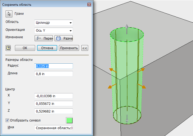This screenshot has height=136, width=193.
Task: Click the lower-right orange radius arrow
Action: [142, 86]
